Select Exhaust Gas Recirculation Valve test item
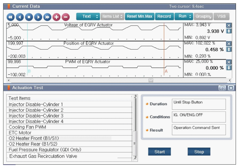 [x=43, y=156]
